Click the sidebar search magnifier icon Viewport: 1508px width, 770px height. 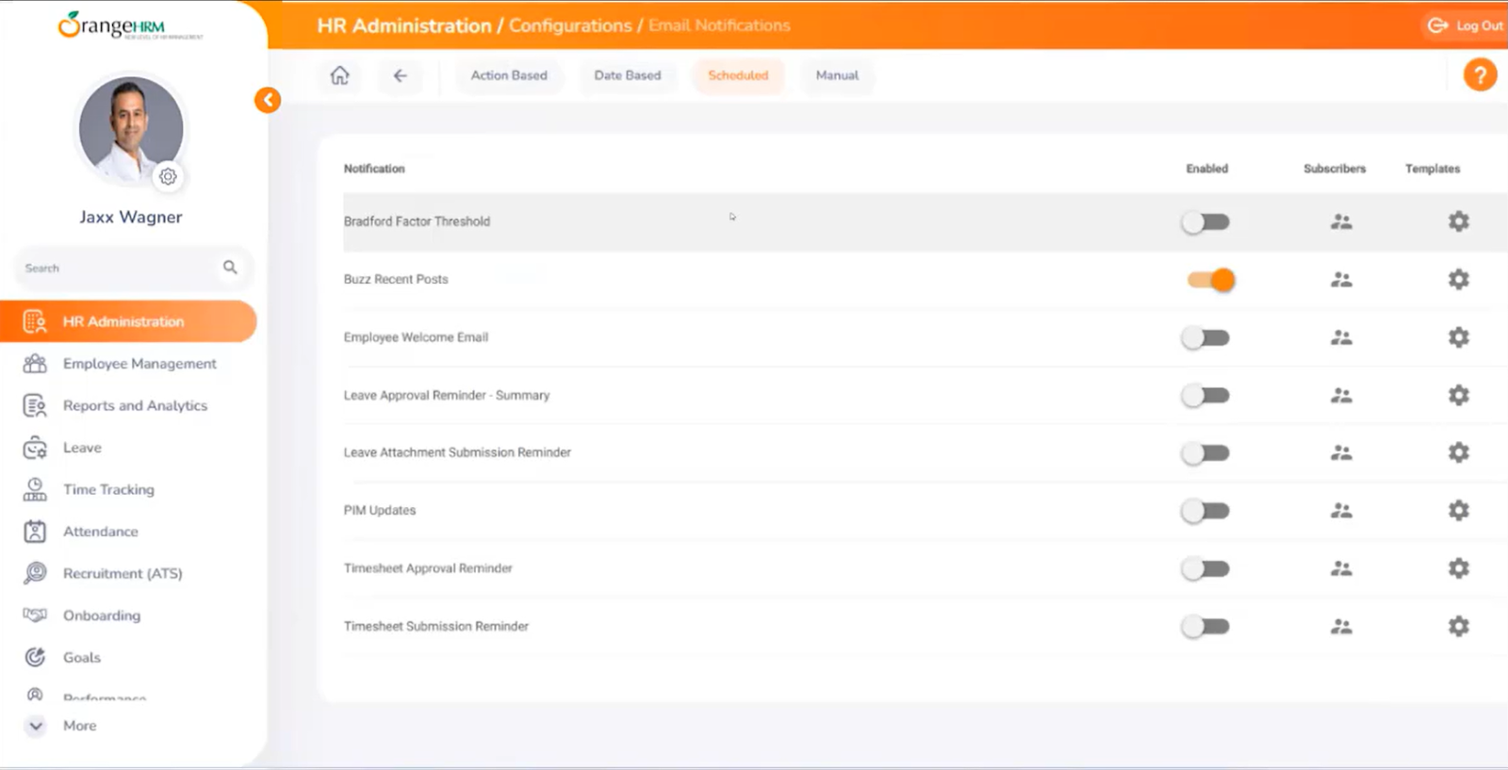(x=230, y=268)
